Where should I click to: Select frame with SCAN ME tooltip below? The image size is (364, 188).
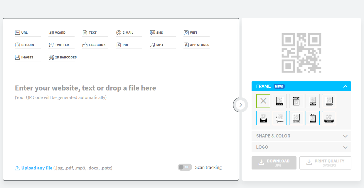click(313, 101)
